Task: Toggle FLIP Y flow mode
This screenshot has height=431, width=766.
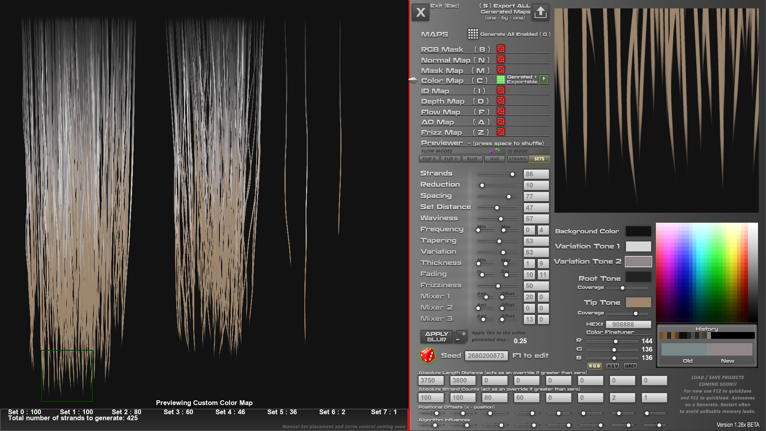Action: (451, 159)
